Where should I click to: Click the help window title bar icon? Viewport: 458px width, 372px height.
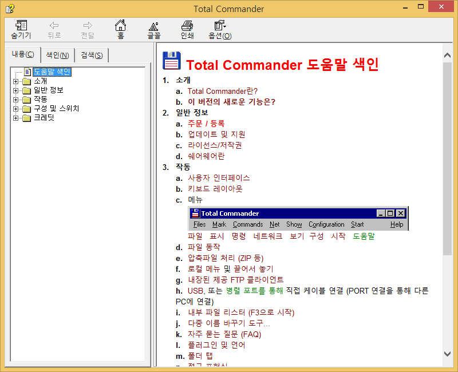point(10,9)
